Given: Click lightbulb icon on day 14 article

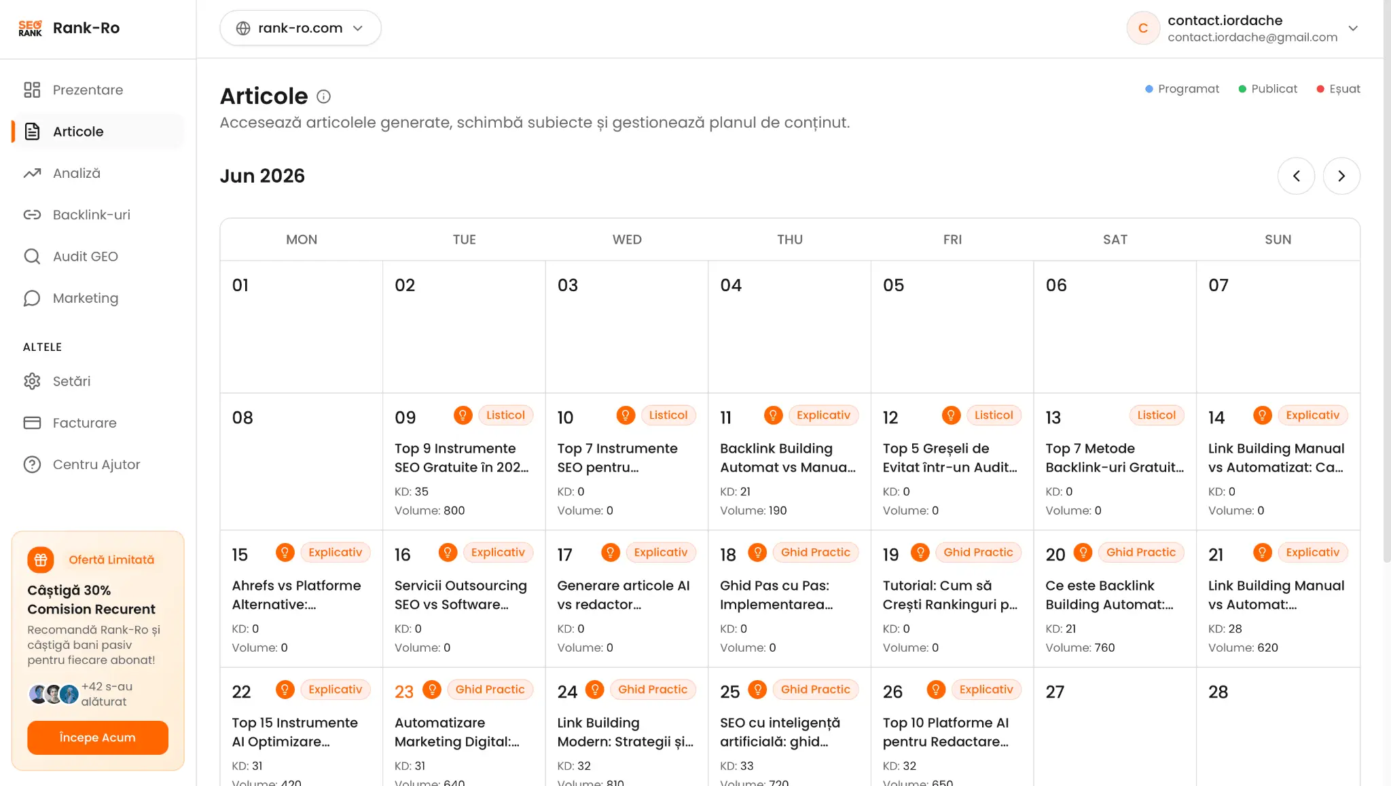Looking at the screenshot, I should click(1262, 415).
